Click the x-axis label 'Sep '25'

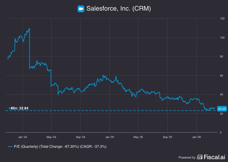click(167, 137)
